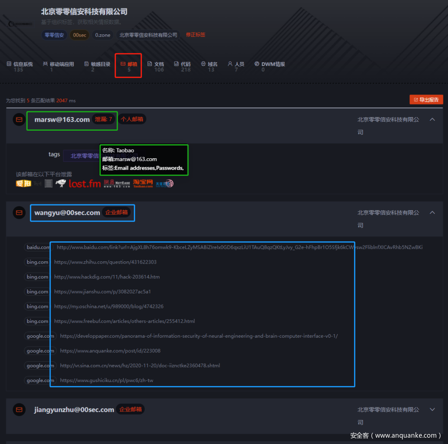Viewport: 448px width, 444px height.
Task: Click the company logo beside 北京零零信安科技有限公司 title
Action: click(20, 24)
